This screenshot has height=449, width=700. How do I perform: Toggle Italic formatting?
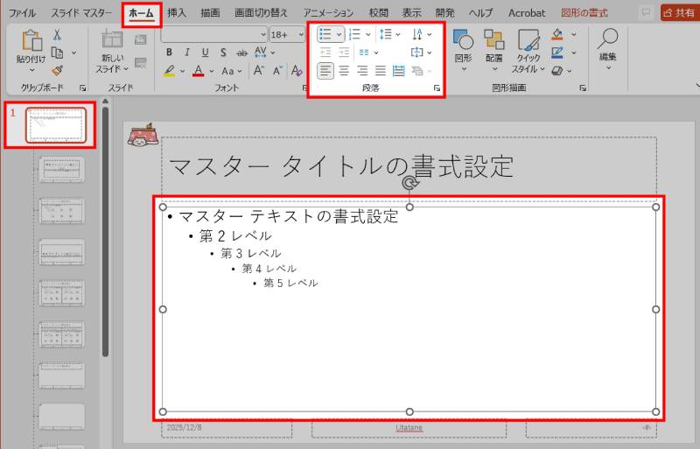187,53
